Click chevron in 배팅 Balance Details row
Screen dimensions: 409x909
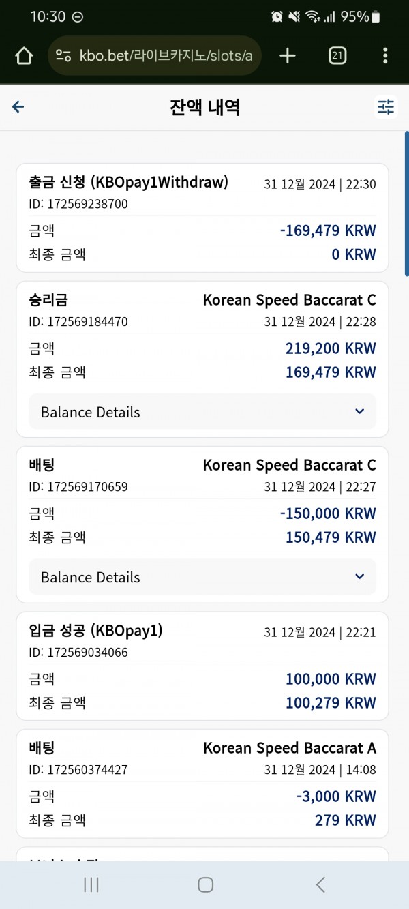(360, 577)
